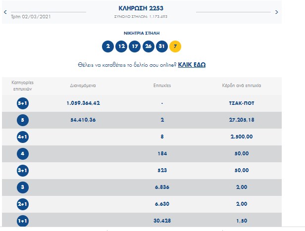This screenshot has height=231, width=305.
Task: Click the next draw arrow at top right
Action: 276,11
